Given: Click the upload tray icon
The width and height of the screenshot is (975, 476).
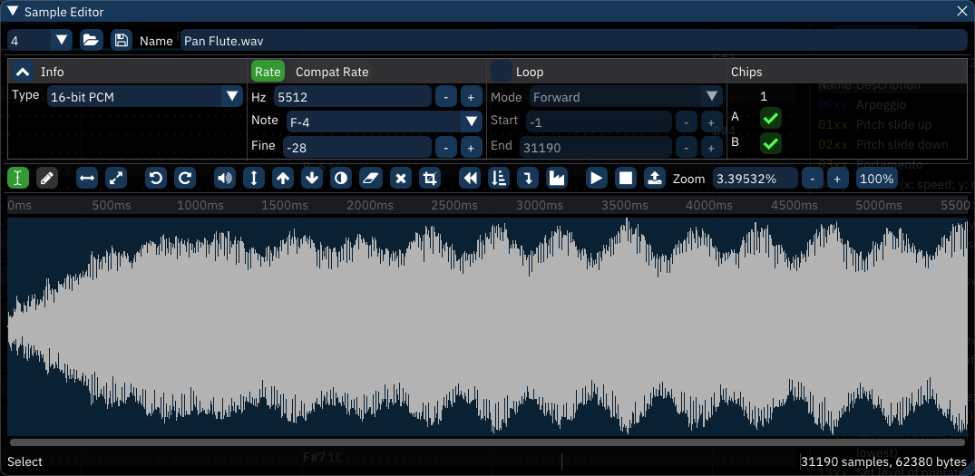Looking at the screenshot, I should click(654, 179).
